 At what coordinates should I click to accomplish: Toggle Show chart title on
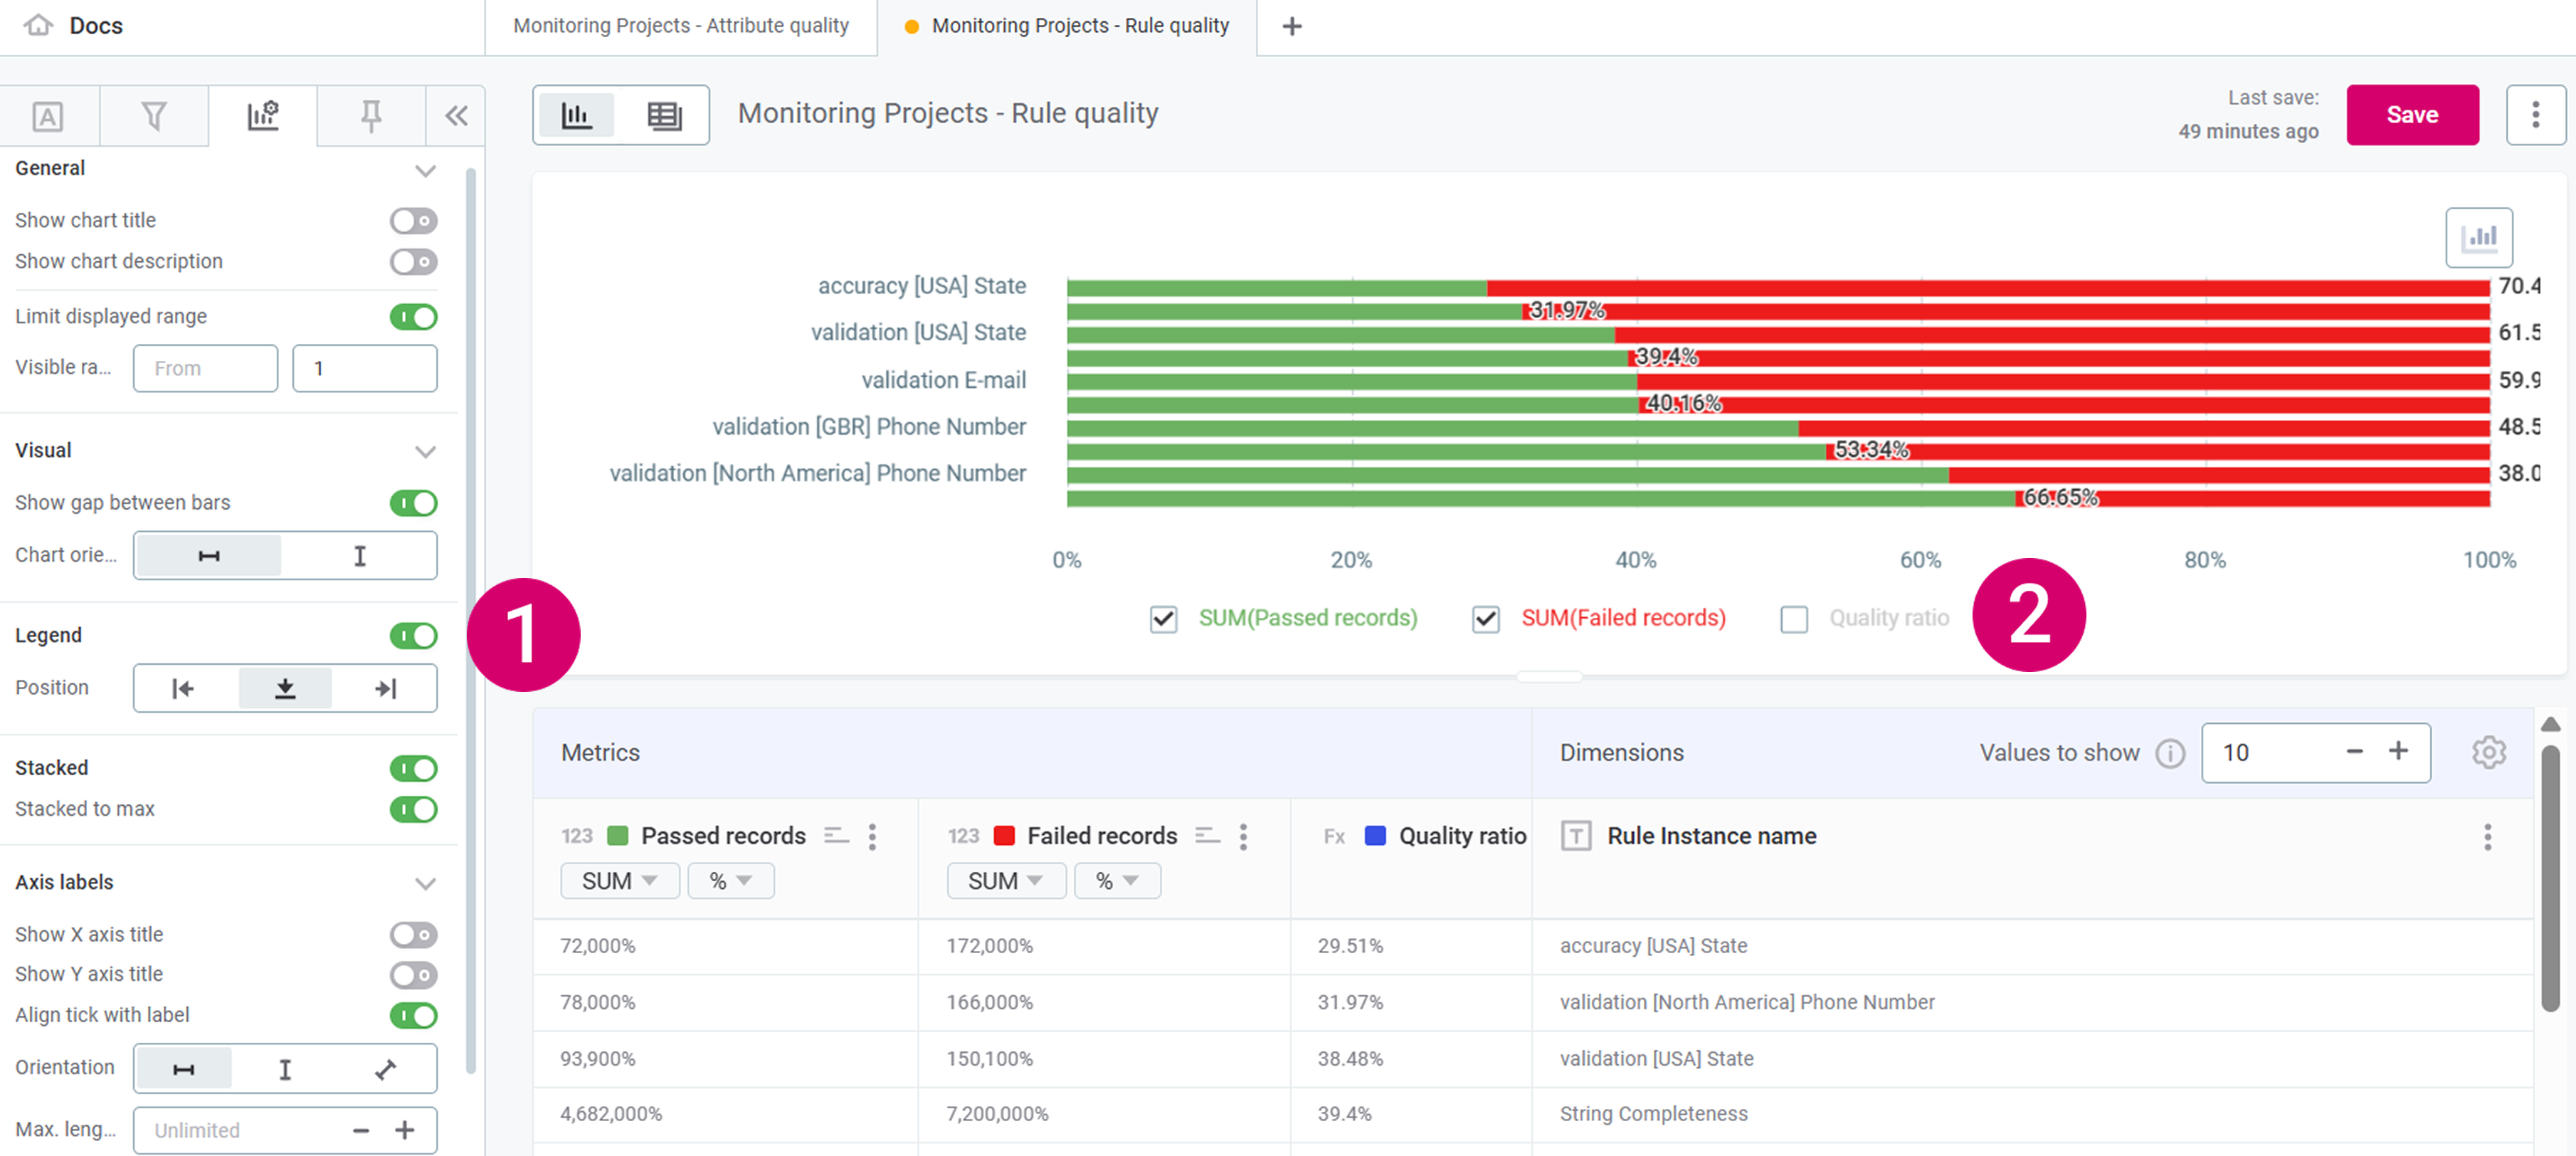(413, 220)
